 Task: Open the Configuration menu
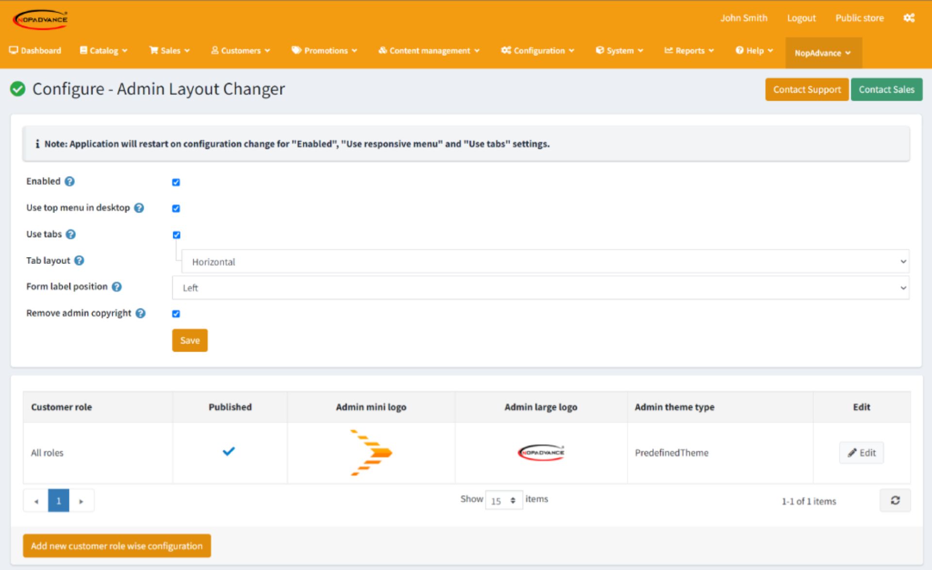537,50
